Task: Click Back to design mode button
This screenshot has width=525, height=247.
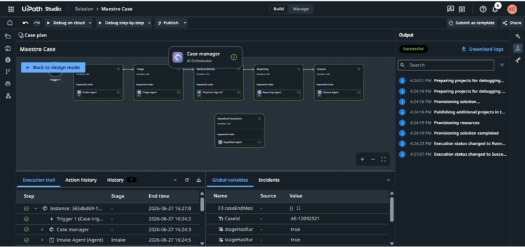Action: [x=53, y=67]
